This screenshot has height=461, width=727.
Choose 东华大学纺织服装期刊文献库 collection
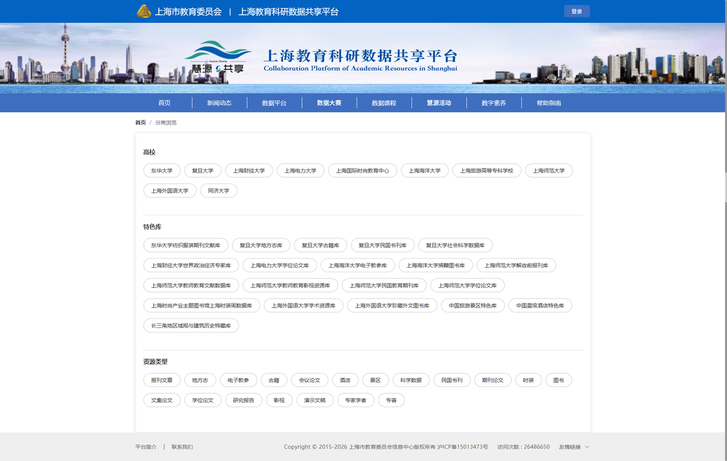click(186, 245)
